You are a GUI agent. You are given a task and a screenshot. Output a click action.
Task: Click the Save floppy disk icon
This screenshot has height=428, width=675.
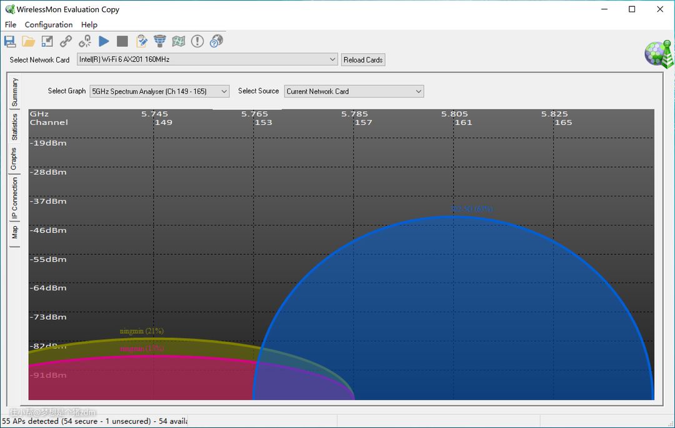pyautogui.click(x=10, y=41)
